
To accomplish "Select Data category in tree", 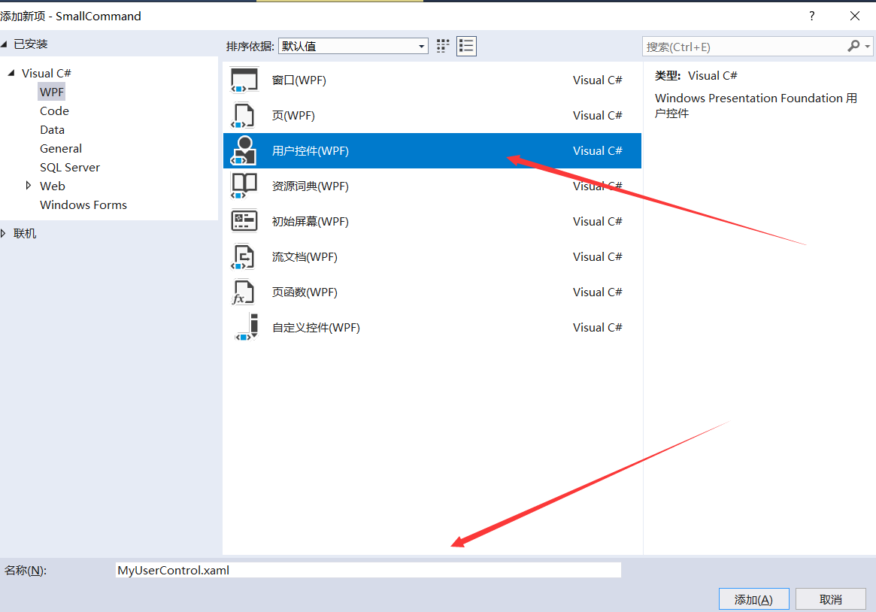I will 52,129.
